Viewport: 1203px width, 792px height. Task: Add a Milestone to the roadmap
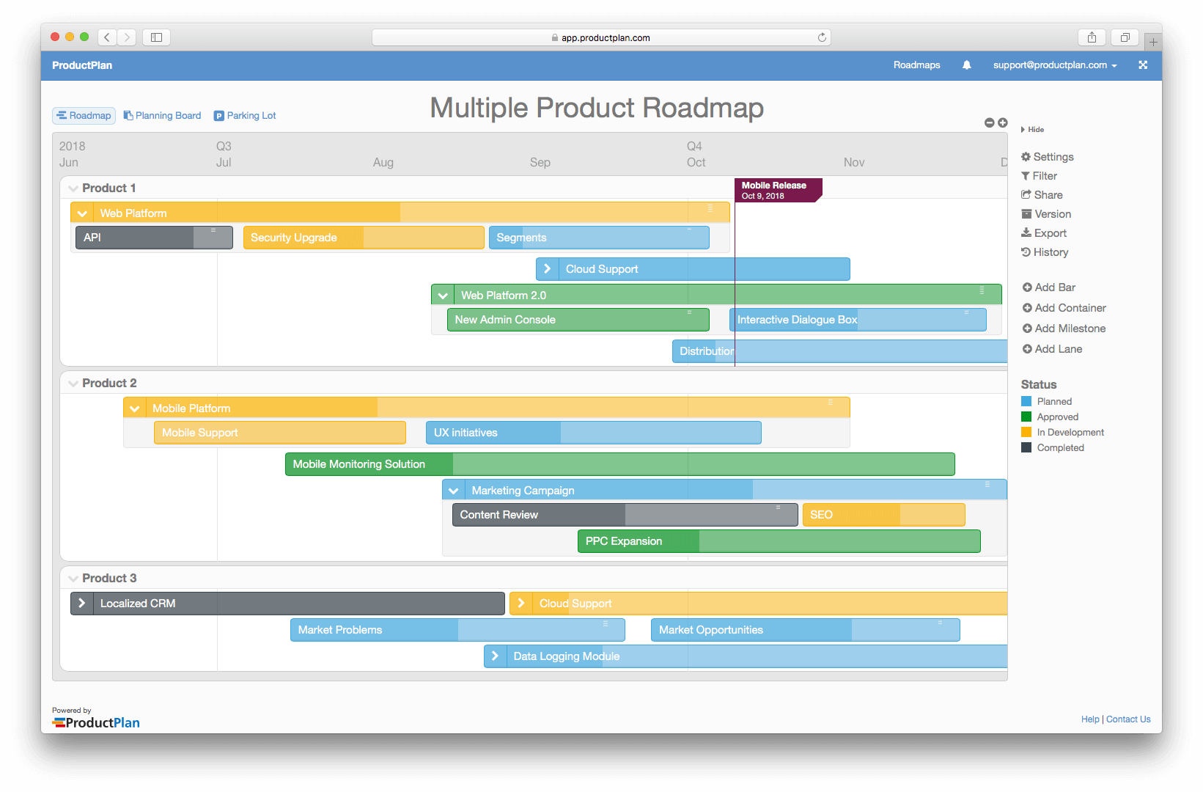[x=1070, y=328]
